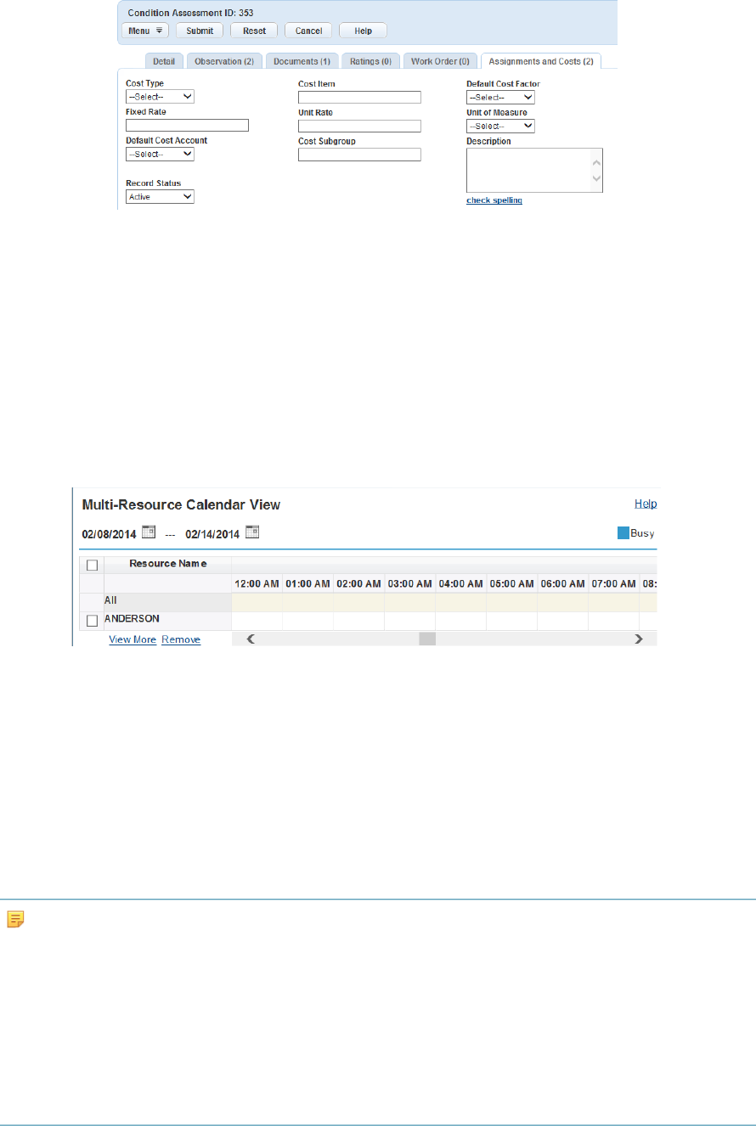
Task: Click the blue Busy legend swatch
Action: coord(623,533)
